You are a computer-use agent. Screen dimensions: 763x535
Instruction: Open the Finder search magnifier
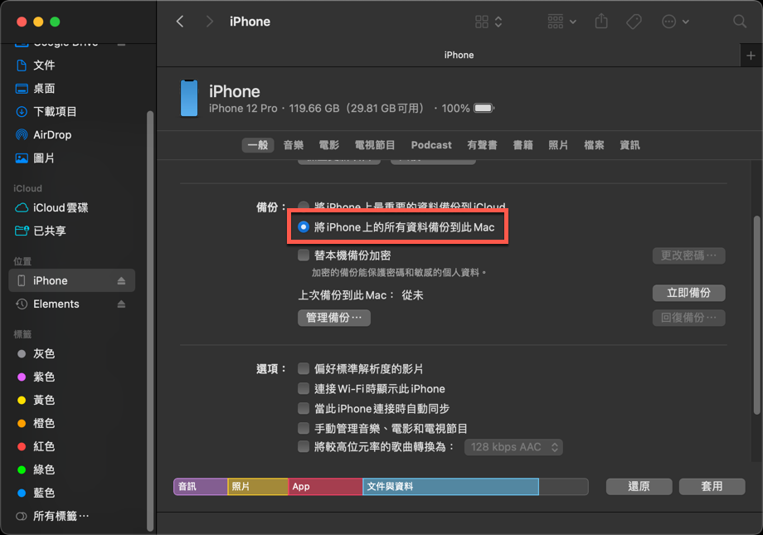pyautogui.click(x=740, y=22)
